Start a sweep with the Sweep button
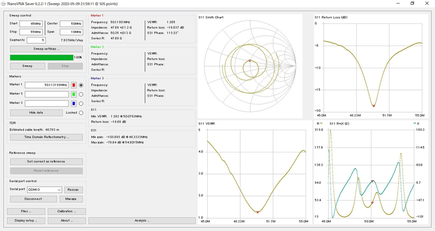435x231 pixels. 28,66
